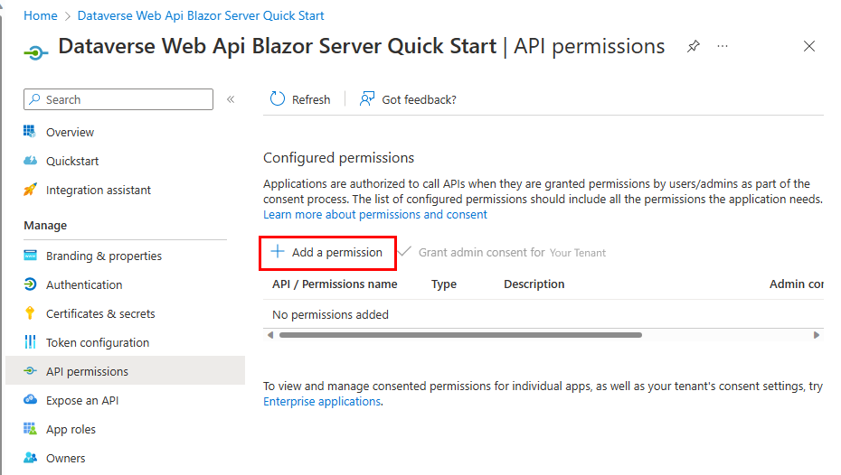The height and width of the screenshot is (475, 841).
Task: Click the horizontal scrollbar under permissions table
Action: click(x=460, y=335)
